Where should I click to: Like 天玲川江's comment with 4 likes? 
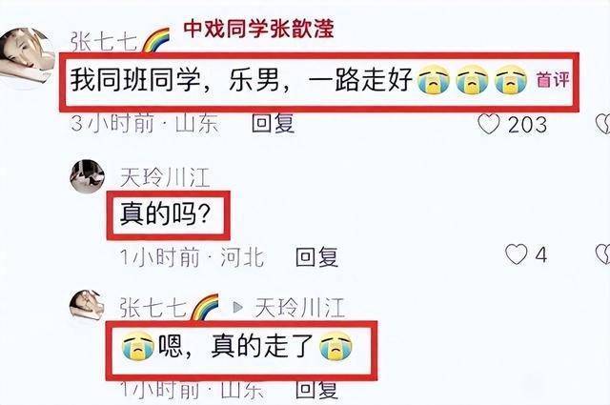point(516,254)
